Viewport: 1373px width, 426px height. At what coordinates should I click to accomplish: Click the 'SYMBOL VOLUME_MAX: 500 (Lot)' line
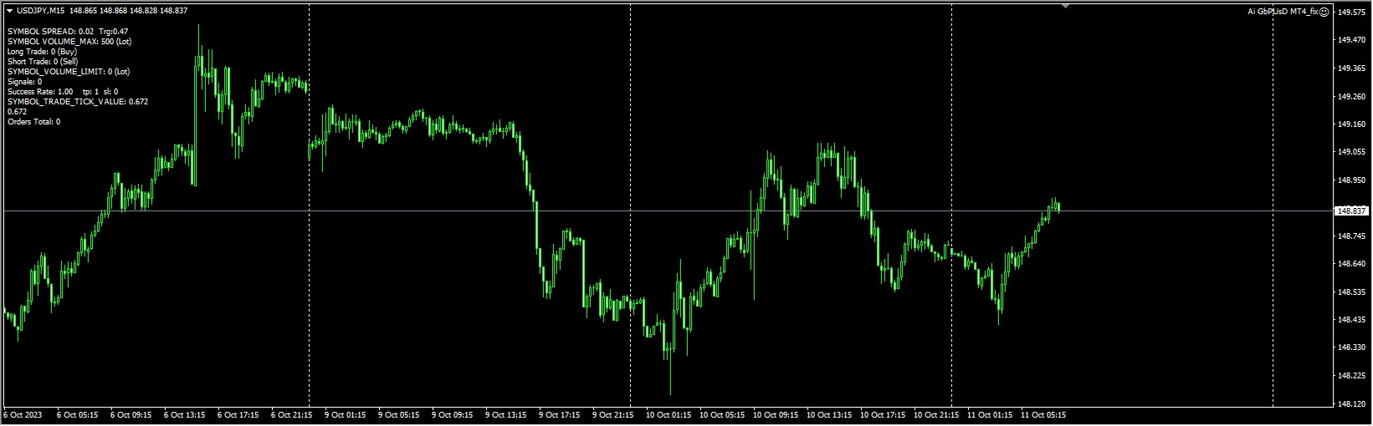point(69,41)
